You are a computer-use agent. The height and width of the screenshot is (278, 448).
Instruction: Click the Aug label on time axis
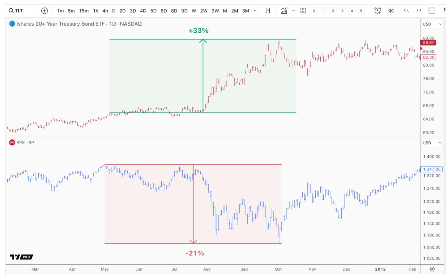[207, 269]
